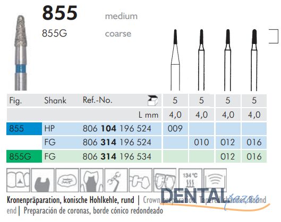This screenshot has height=222, width=281.
Task: Click the Ref.-No. column header
Action: (98, 100)
